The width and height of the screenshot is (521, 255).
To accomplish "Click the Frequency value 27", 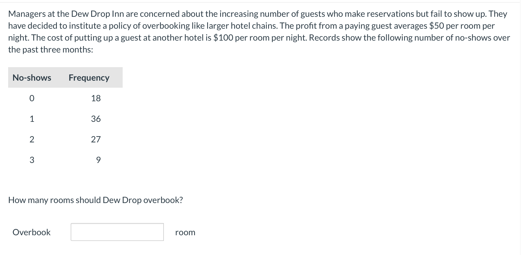I will pyautogui.click(x=96, y=139).
